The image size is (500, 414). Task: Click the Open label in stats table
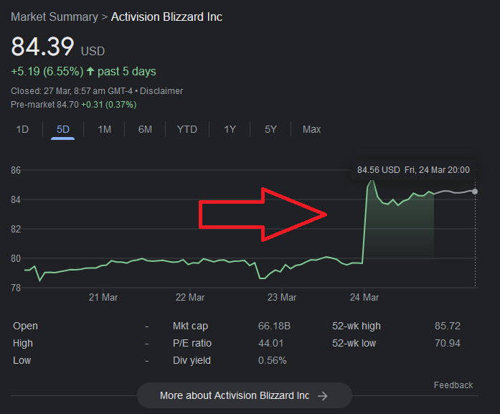point(25,326)
